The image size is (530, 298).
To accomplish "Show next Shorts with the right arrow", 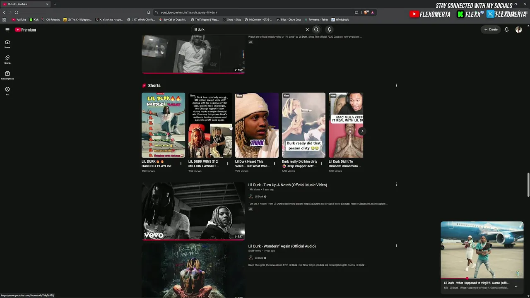I will point(362,131).
